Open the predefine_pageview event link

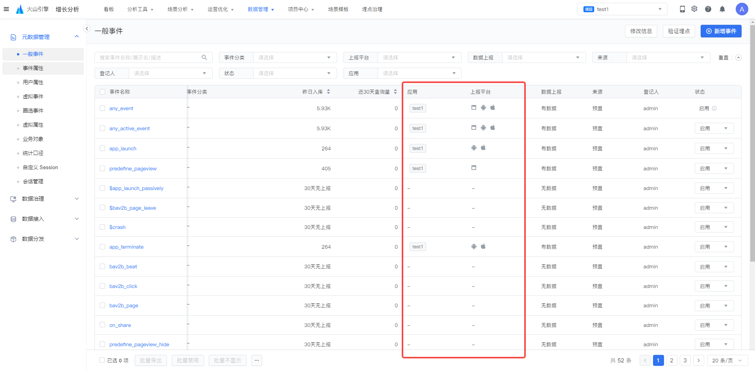pos(133,168)
